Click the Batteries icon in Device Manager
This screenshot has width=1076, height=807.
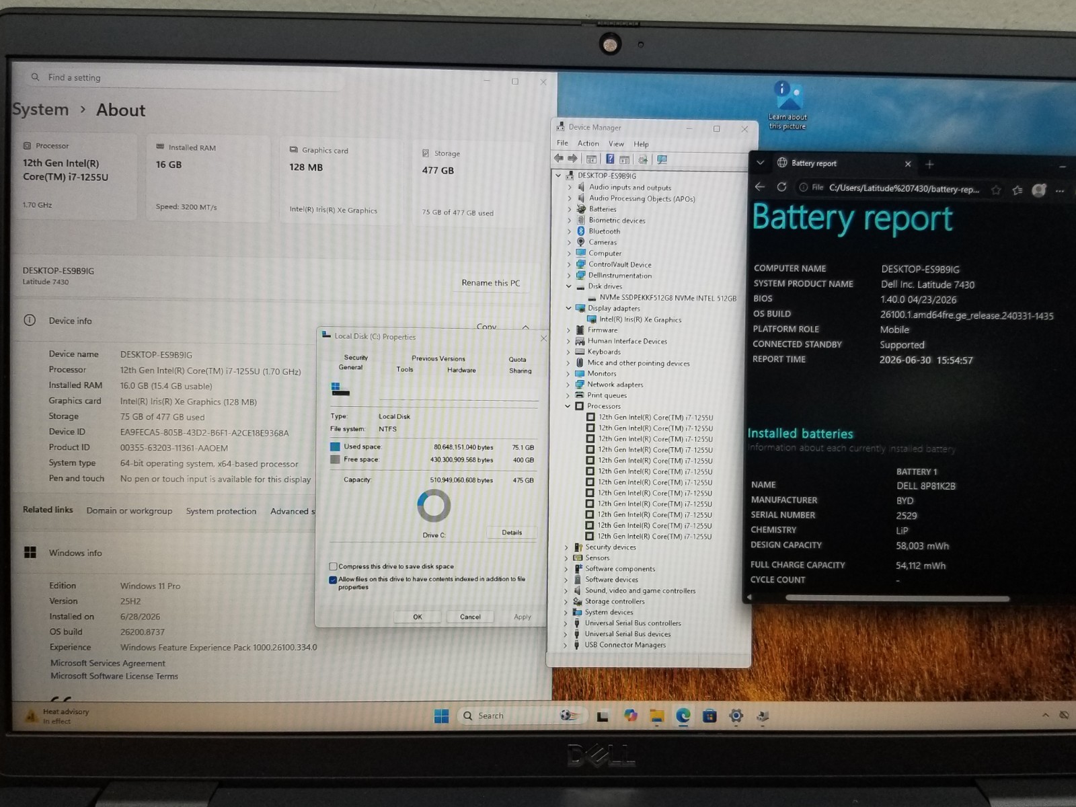(581, 209)
